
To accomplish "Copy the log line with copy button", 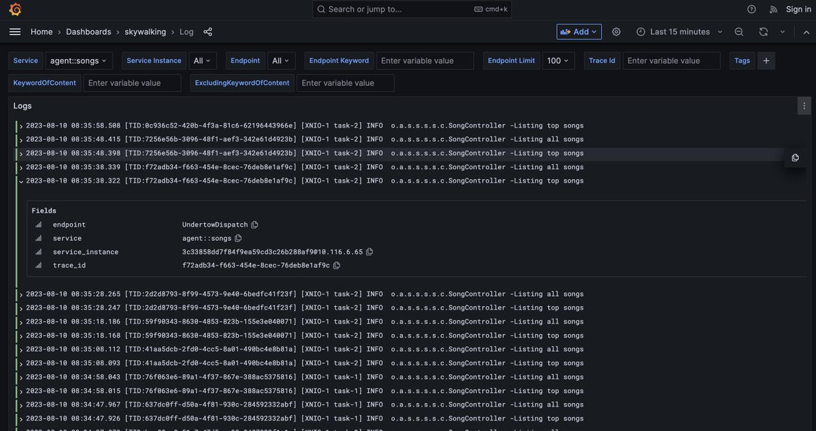I will click(795, 157).
